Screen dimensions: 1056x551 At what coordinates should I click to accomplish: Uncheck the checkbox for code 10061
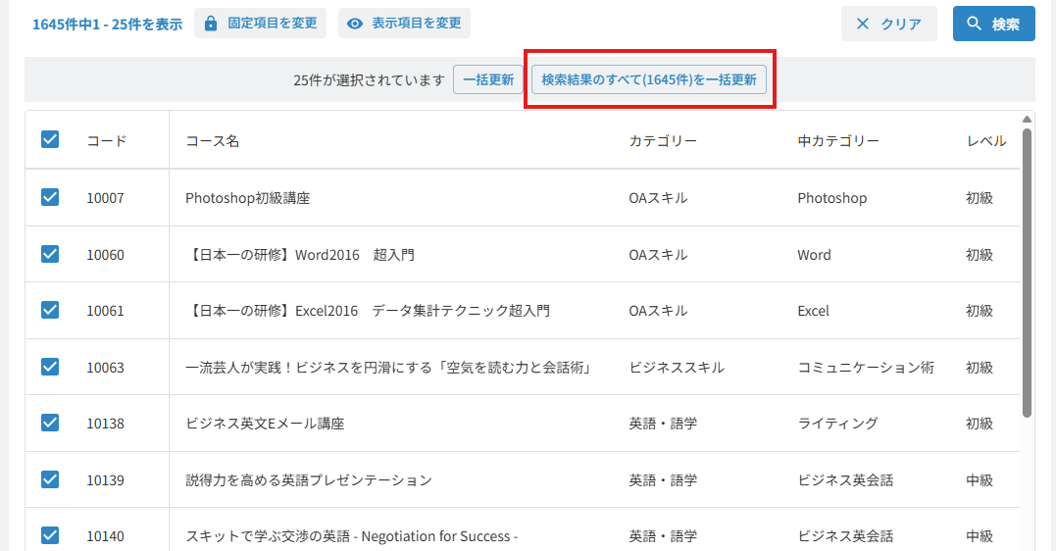click(50, 309)
